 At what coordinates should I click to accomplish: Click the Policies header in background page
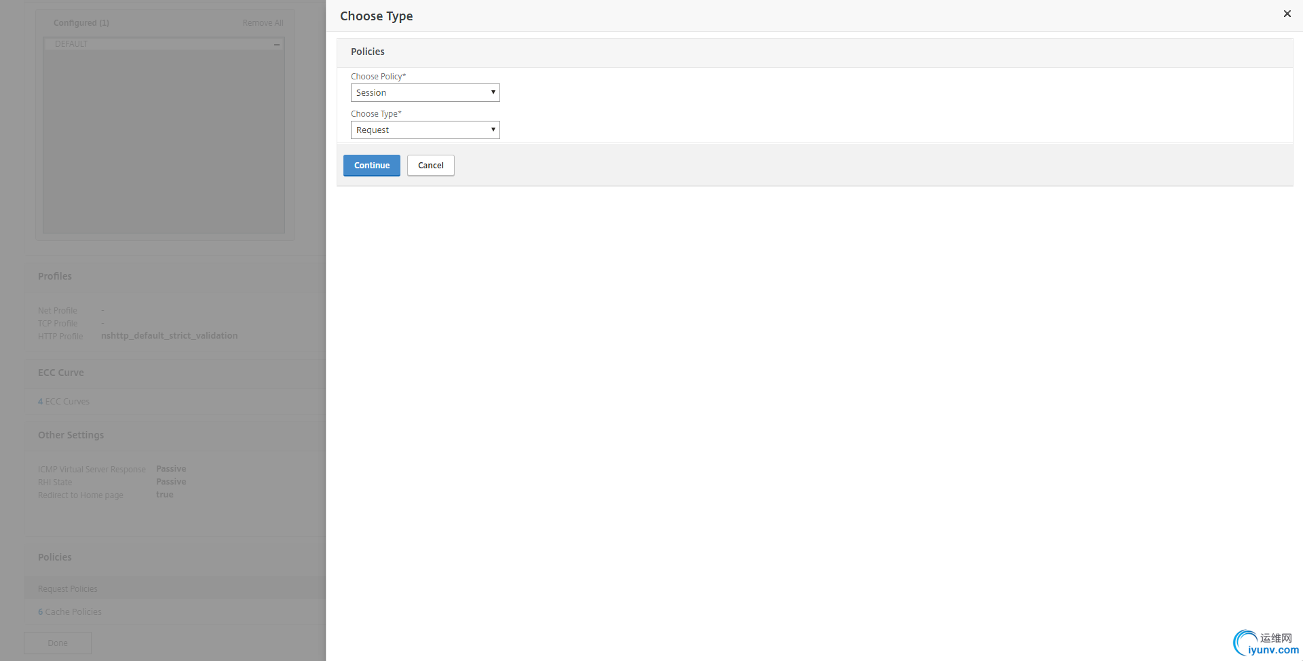click(55, 557)
